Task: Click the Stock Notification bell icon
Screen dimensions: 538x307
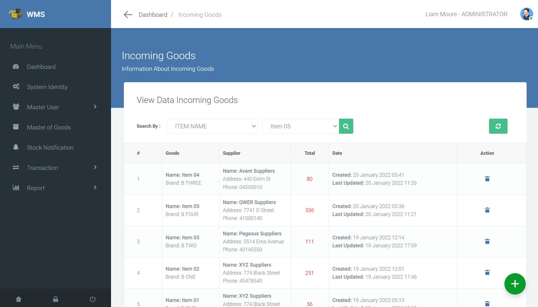Action: [16, 147]
